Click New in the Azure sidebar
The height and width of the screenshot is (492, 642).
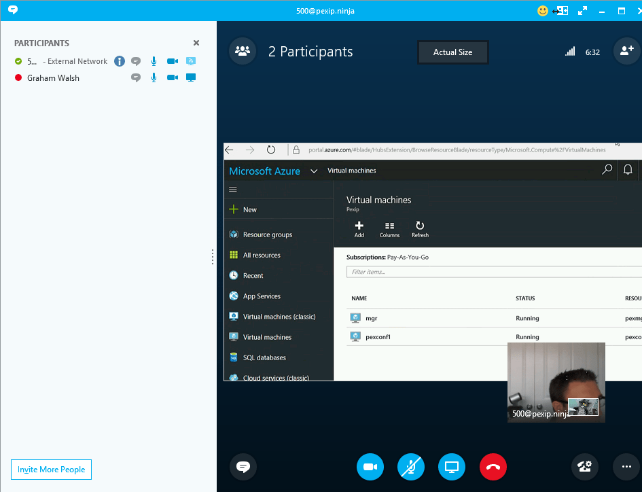(x=279, y=209)
